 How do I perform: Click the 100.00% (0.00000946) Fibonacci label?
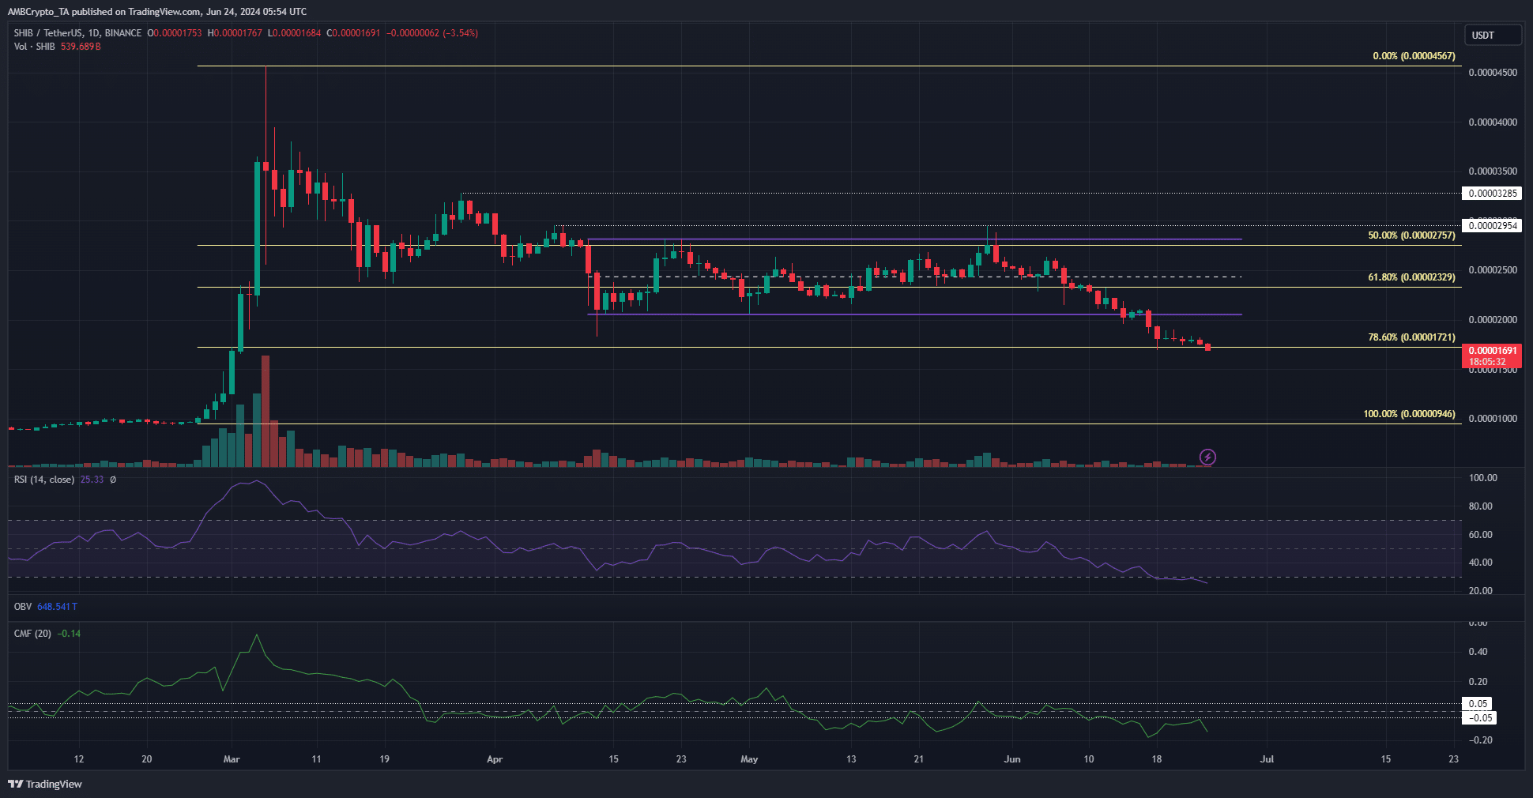point(1409,414)
